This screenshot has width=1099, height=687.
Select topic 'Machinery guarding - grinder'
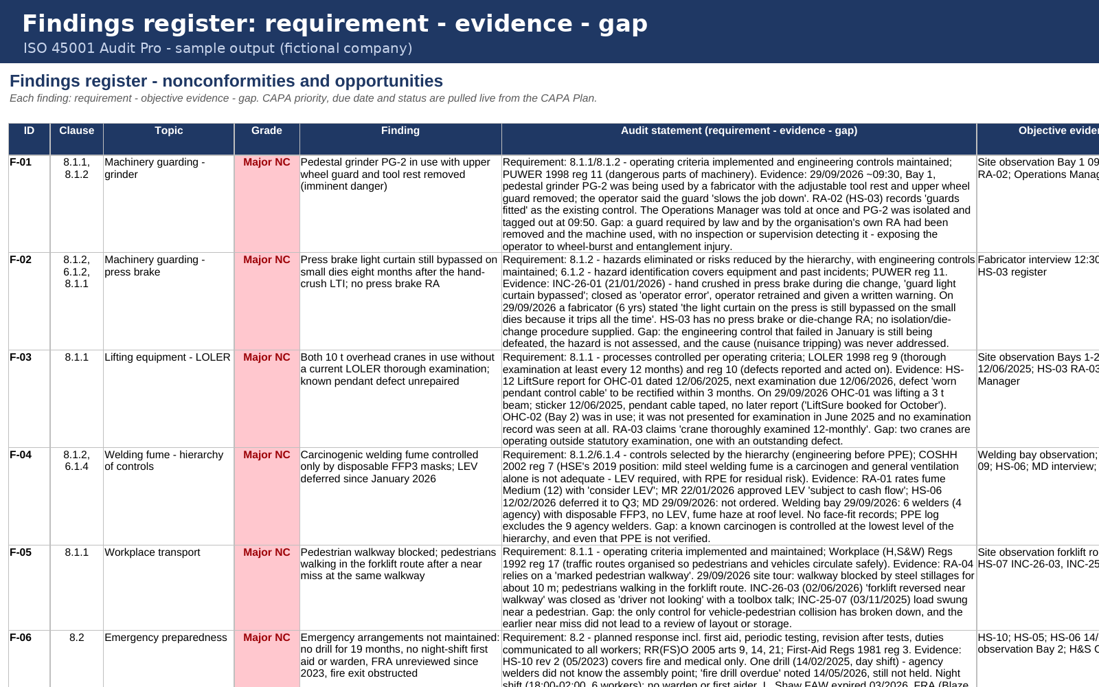click(169, 204)
